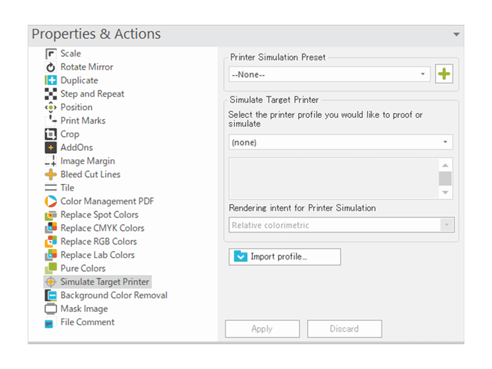Click the Color Management PDF icon
This screenshot has height=369, width=492.
tap(51, 202)
